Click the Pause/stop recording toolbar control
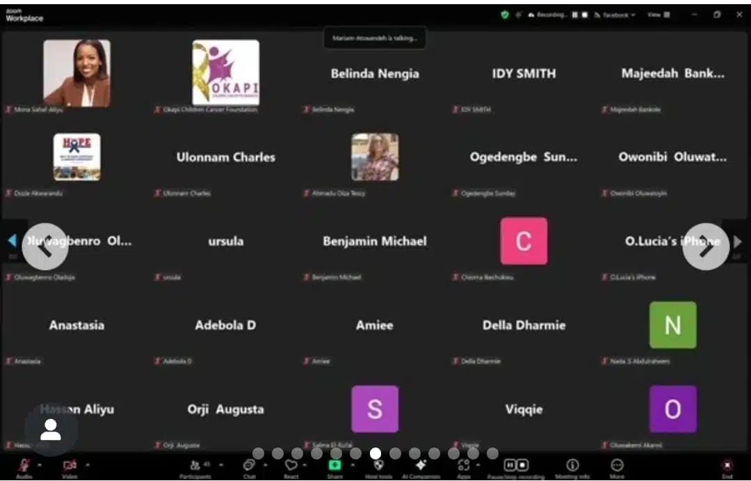Image resolution: width=751 pixels, height=481 pixels. pos(516,465)
